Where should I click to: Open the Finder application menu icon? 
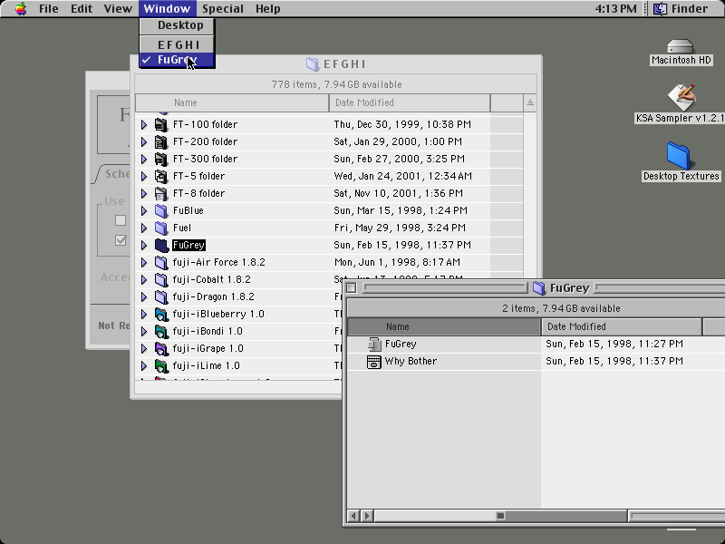[660, 8]
